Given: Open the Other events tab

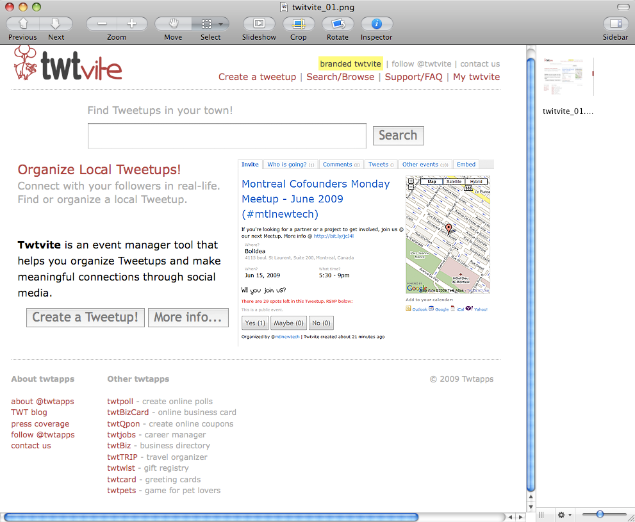Looking at the screenshot, I should tap(425, 165).
